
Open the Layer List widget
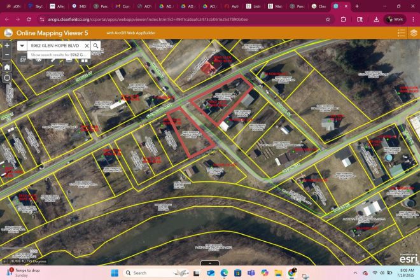[x=414, y=33]
